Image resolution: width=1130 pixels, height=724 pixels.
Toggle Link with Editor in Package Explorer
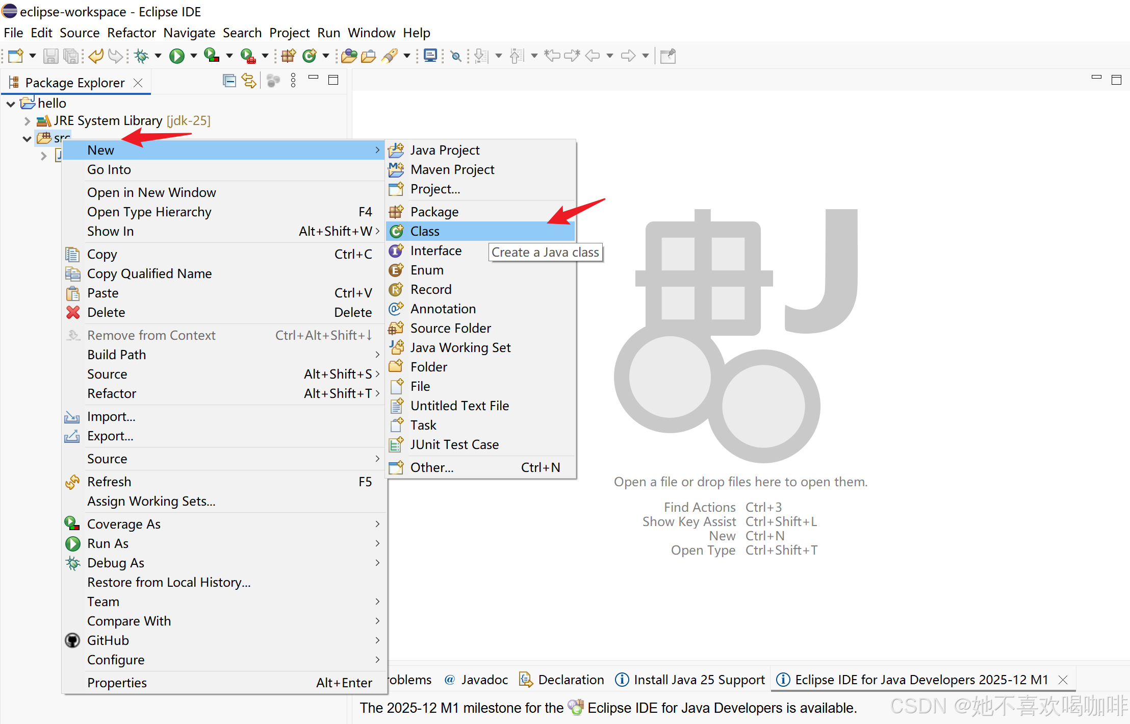[249, 81]
